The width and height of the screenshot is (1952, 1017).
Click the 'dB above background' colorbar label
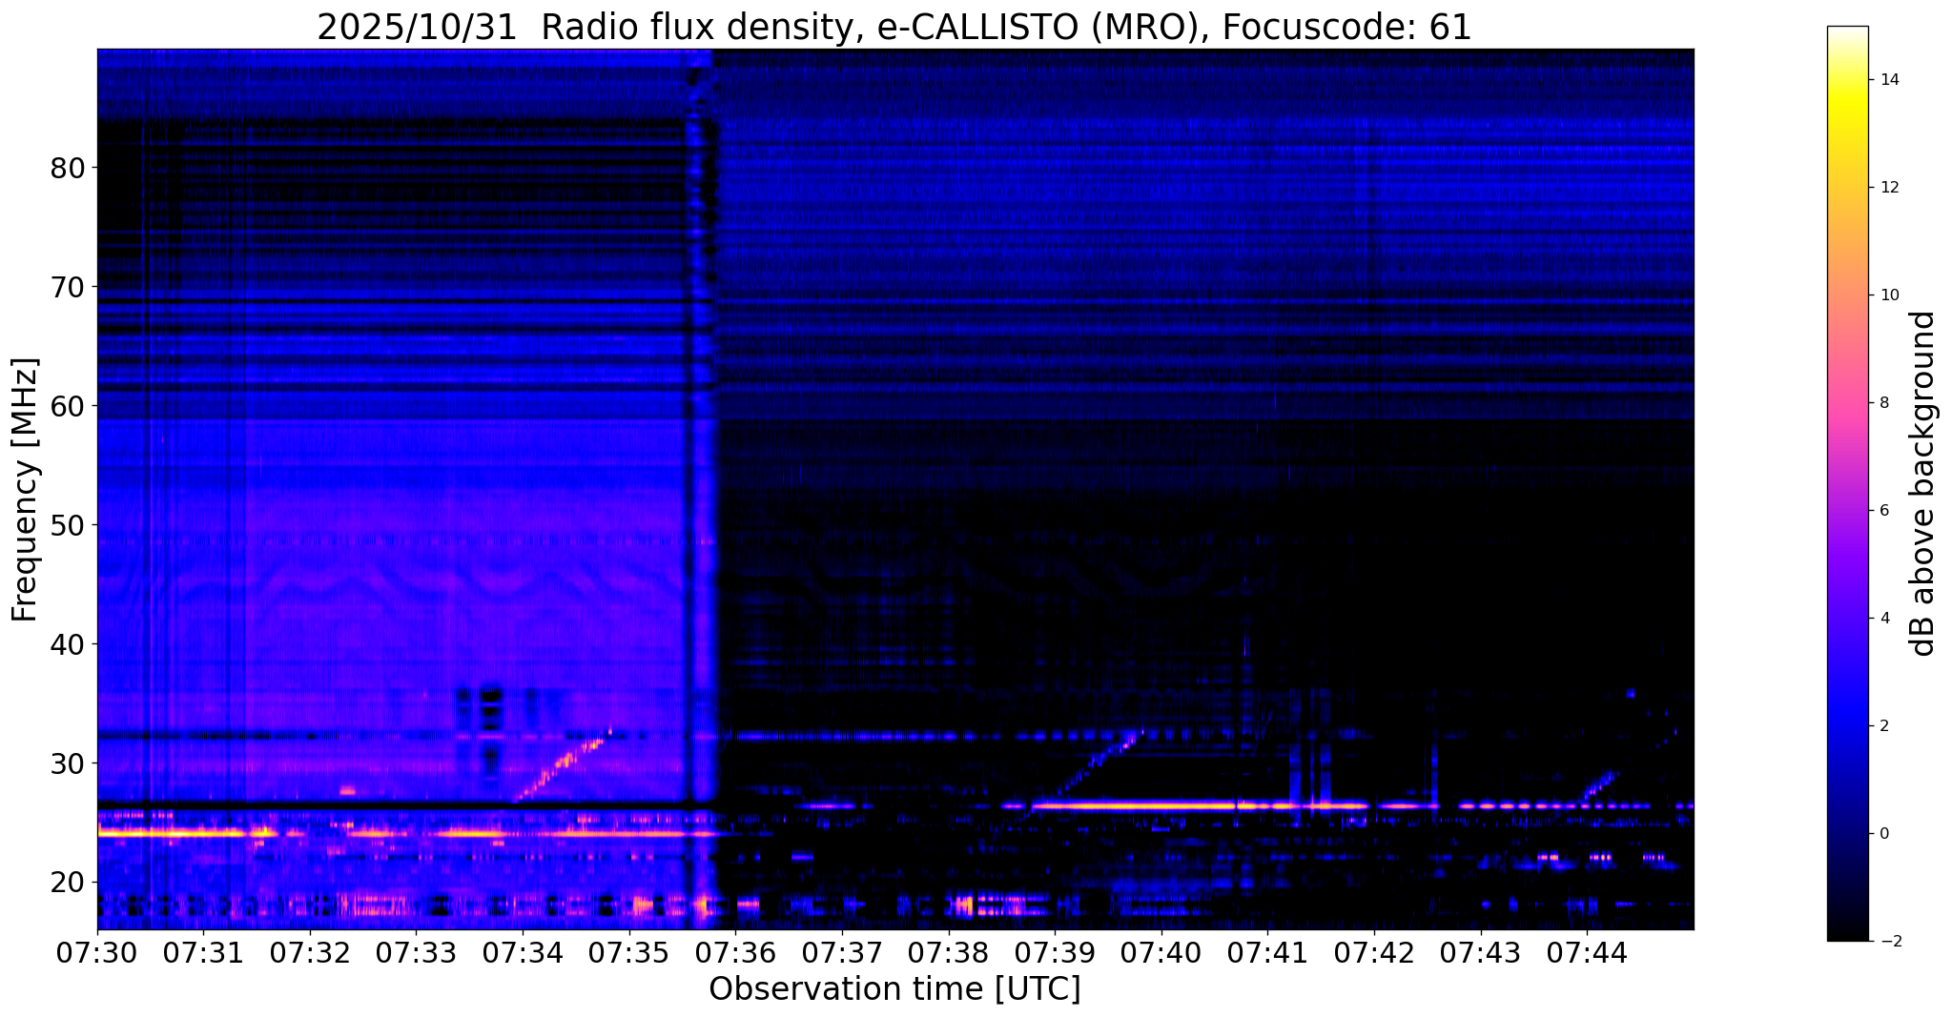(1924, 483)
